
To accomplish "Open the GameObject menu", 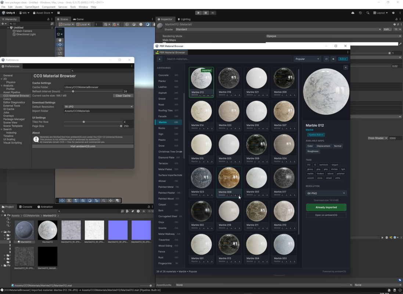I will (32, 7).
